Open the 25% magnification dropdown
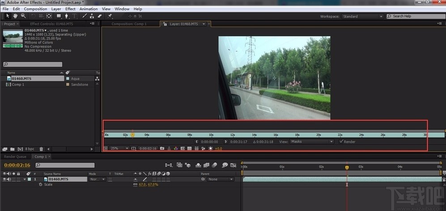 119,148
